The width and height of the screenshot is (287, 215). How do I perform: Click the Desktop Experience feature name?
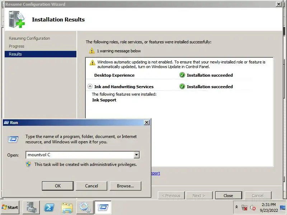tap(114, 75)
